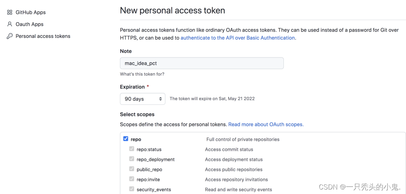Click the expiration dropdown arrows
This screenshot has width=406, height=194.
[x=161, y=99]
